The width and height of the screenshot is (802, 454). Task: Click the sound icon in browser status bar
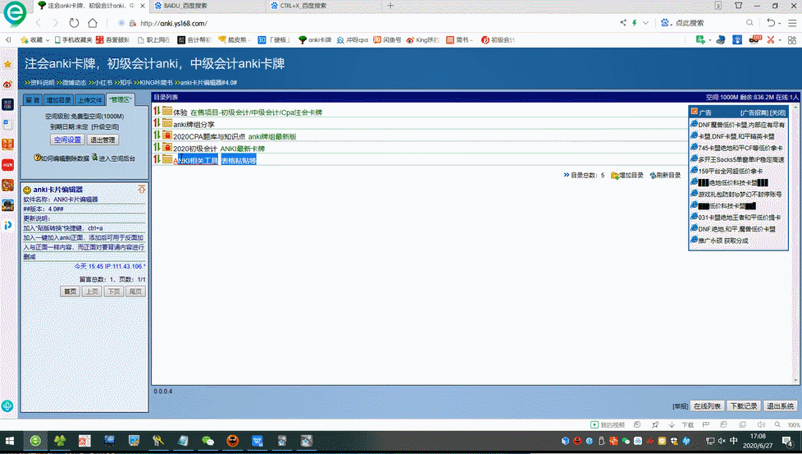(x=760, y=424)
